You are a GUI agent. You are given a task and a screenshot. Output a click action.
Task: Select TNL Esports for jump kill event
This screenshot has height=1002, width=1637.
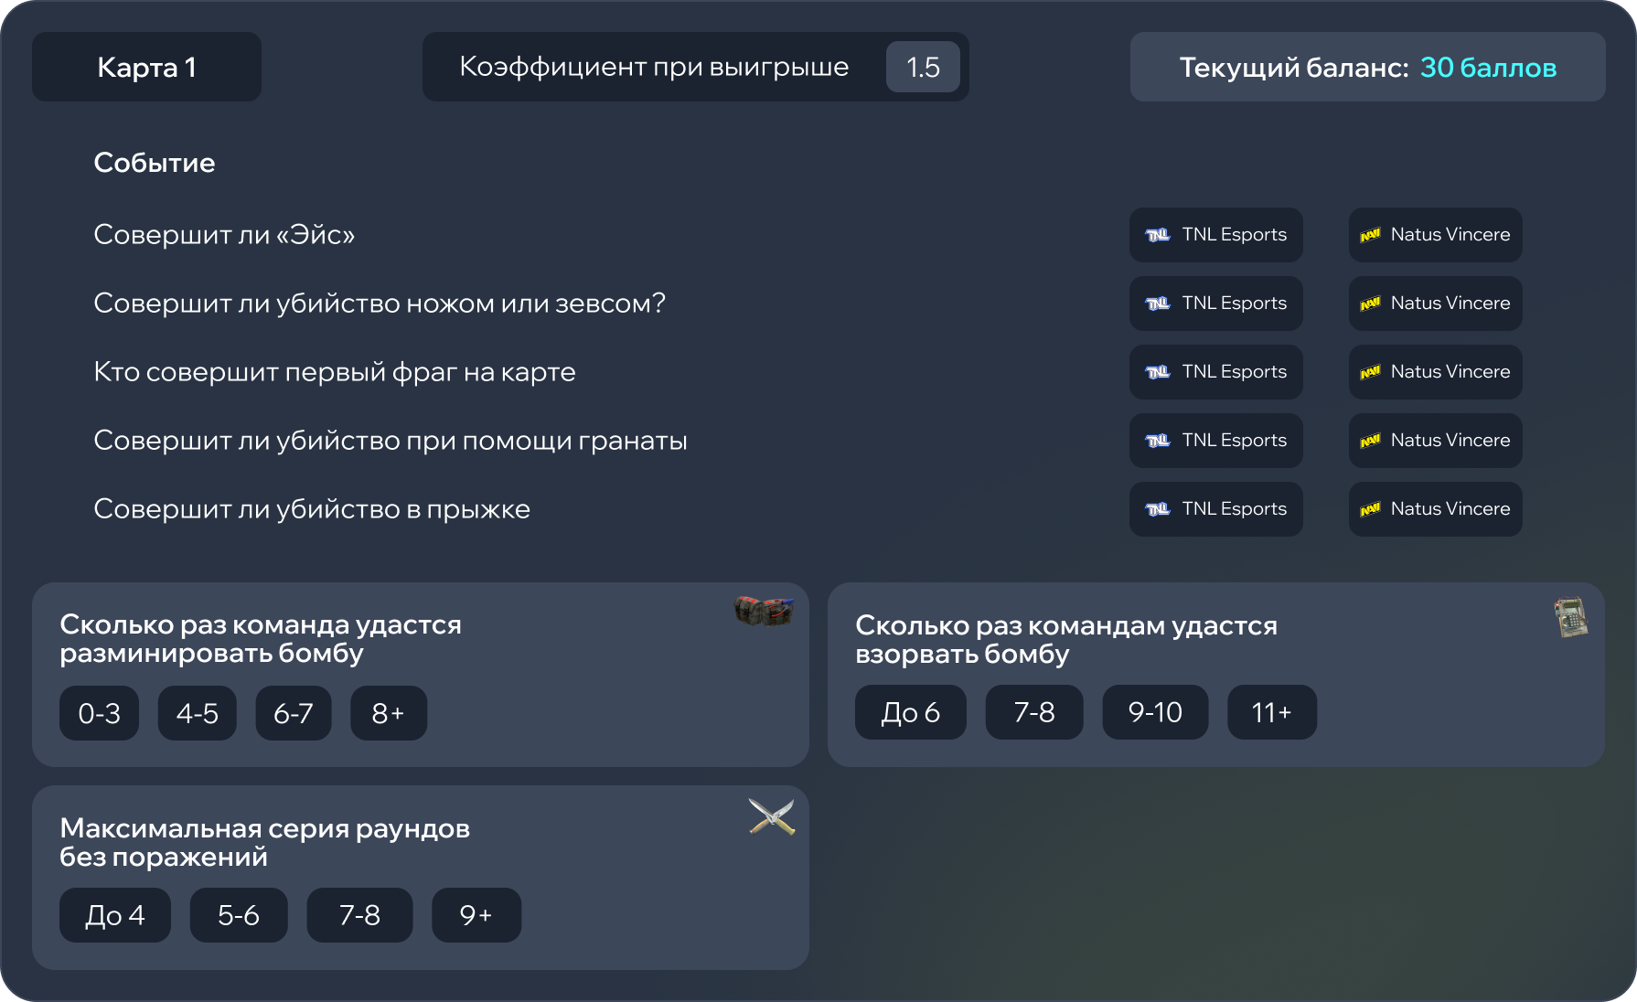coord(1215,509)
